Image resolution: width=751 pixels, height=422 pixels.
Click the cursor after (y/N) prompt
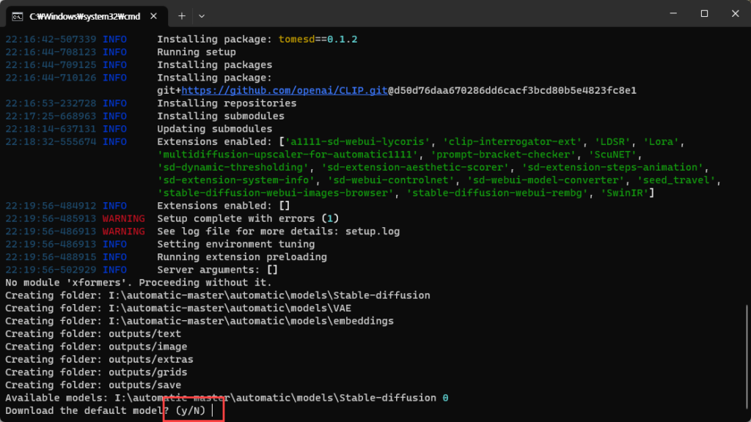pos(212,410)
